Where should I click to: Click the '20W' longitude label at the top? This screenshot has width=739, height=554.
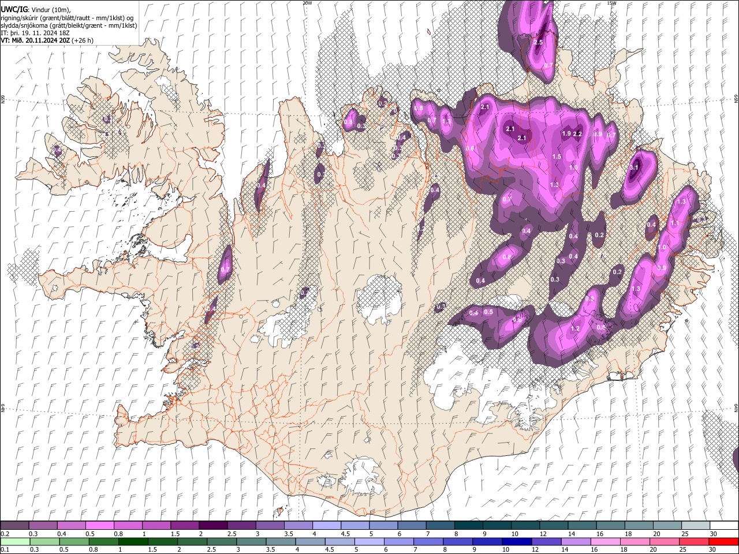(x=307, y=3)
